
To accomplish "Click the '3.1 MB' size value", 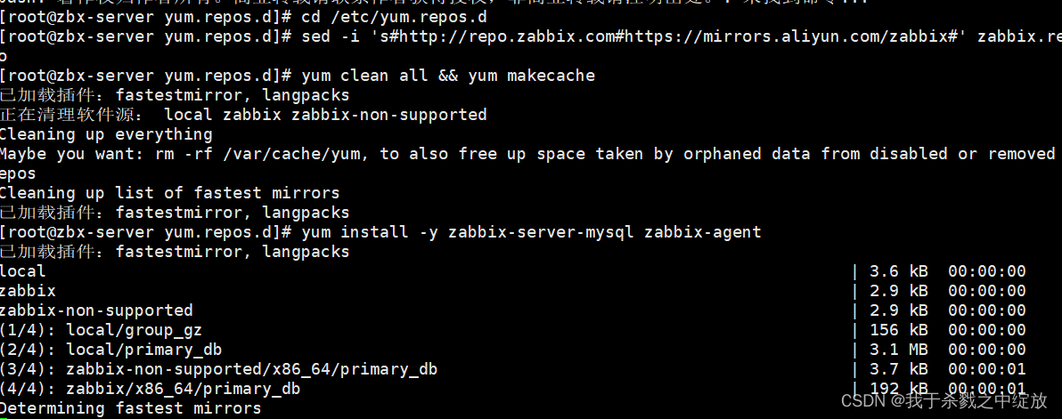I will [899, 351].
